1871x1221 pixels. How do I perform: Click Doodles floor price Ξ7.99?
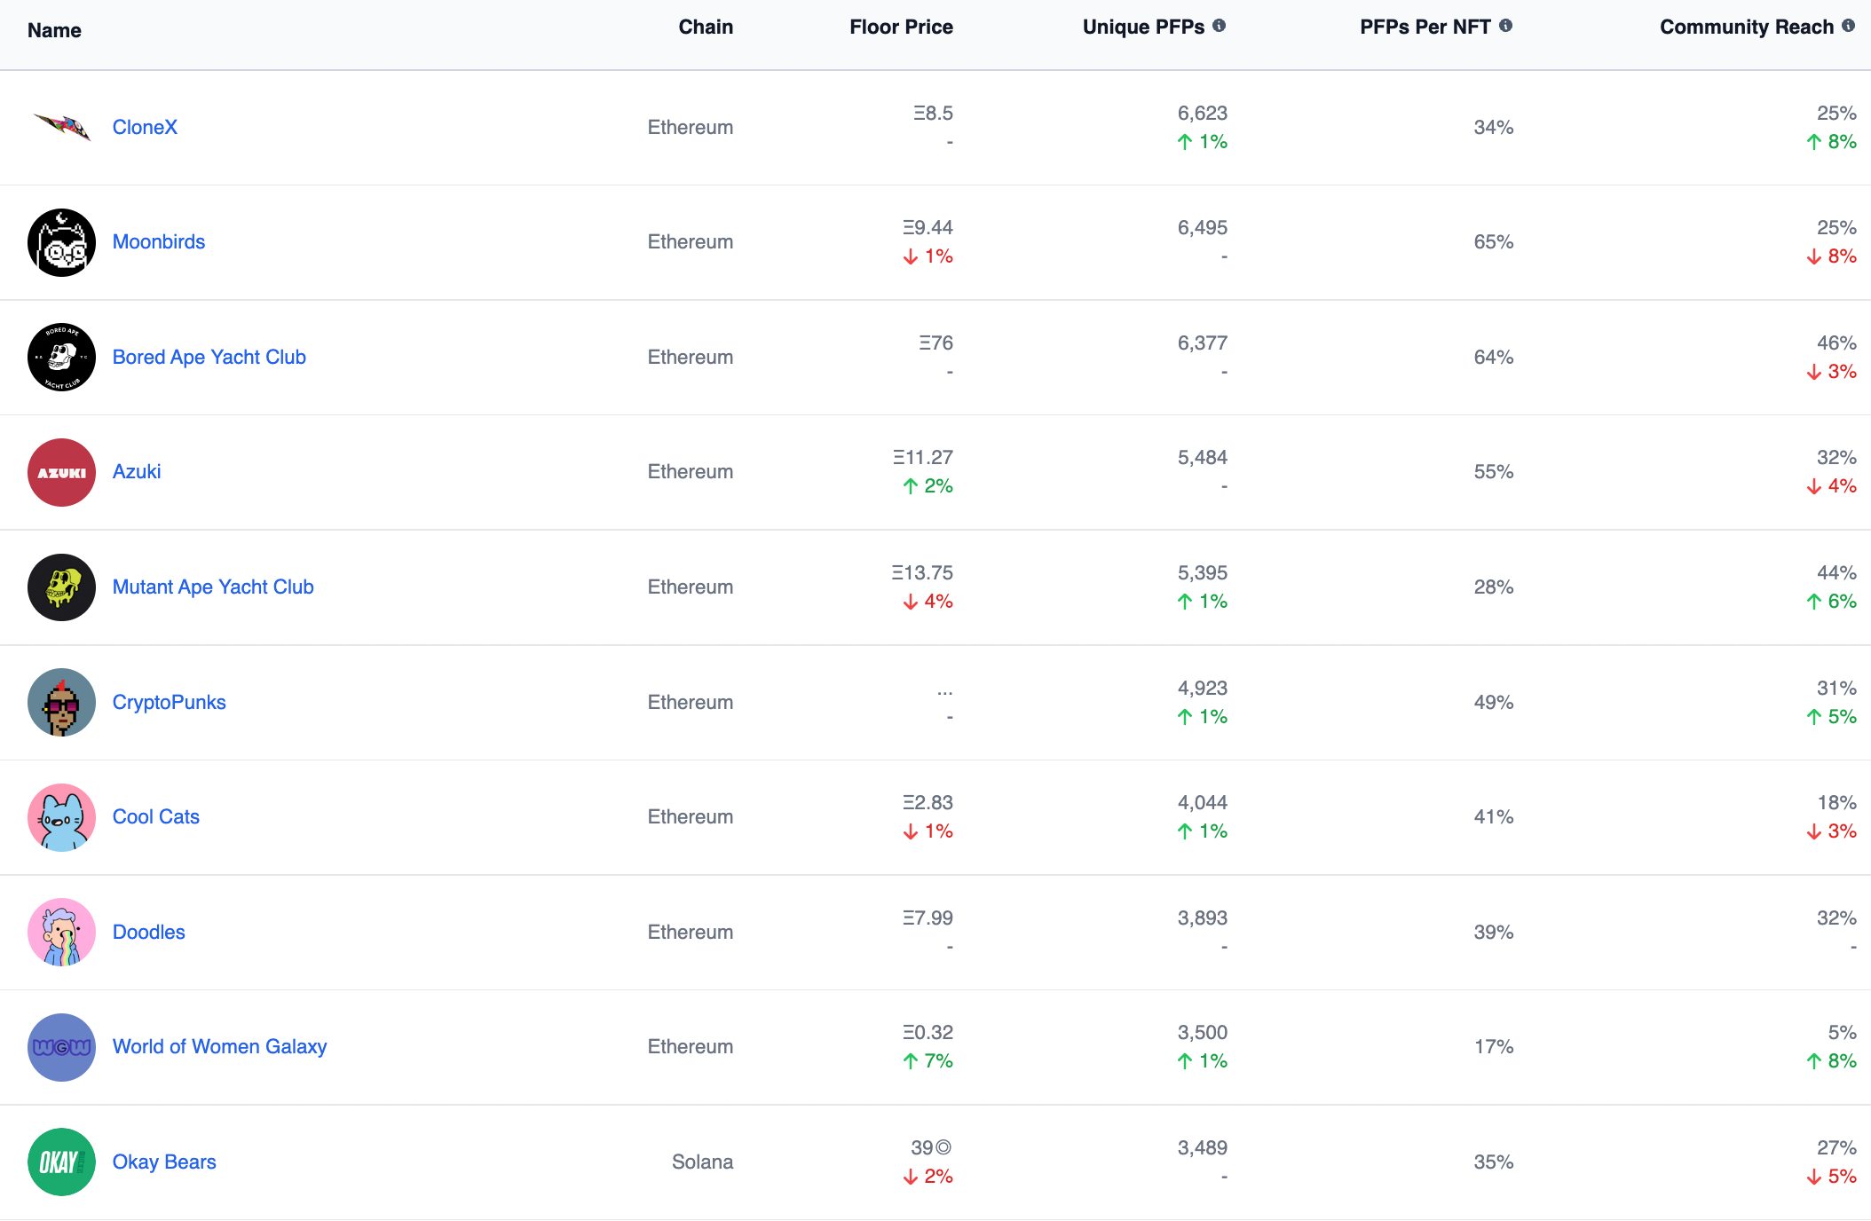tap(928, 918)
